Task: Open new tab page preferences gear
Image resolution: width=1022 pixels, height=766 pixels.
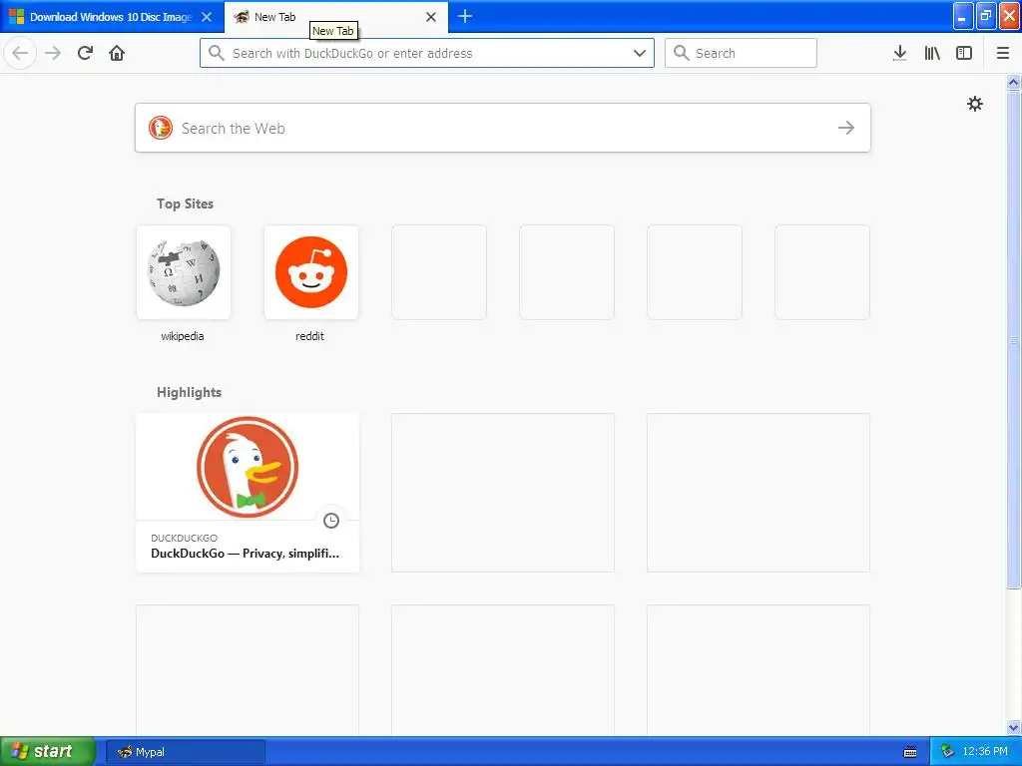Action: click(x=974, y=104)
